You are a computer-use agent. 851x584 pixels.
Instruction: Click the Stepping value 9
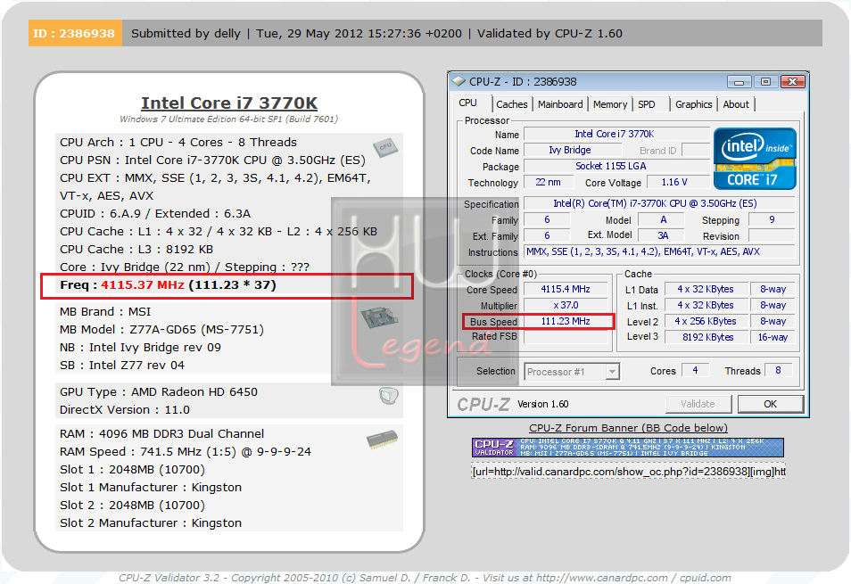pos(772,219)
